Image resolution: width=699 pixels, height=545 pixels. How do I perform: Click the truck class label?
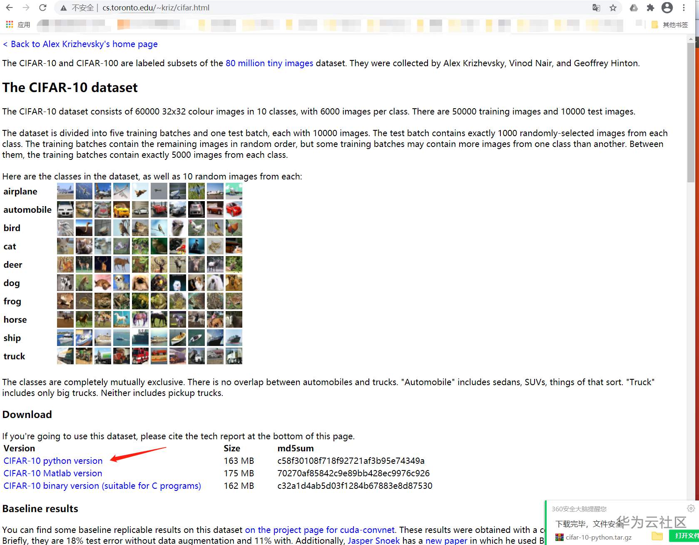[x=14, y=356]
